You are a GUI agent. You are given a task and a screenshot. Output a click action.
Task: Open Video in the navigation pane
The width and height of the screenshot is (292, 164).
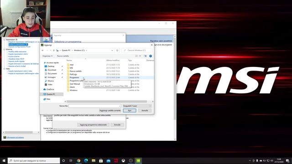[50, 84]
